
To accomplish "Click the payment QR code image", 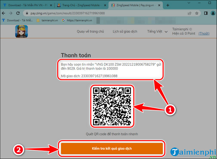I will pyautogui.click(x=112, y=106).
